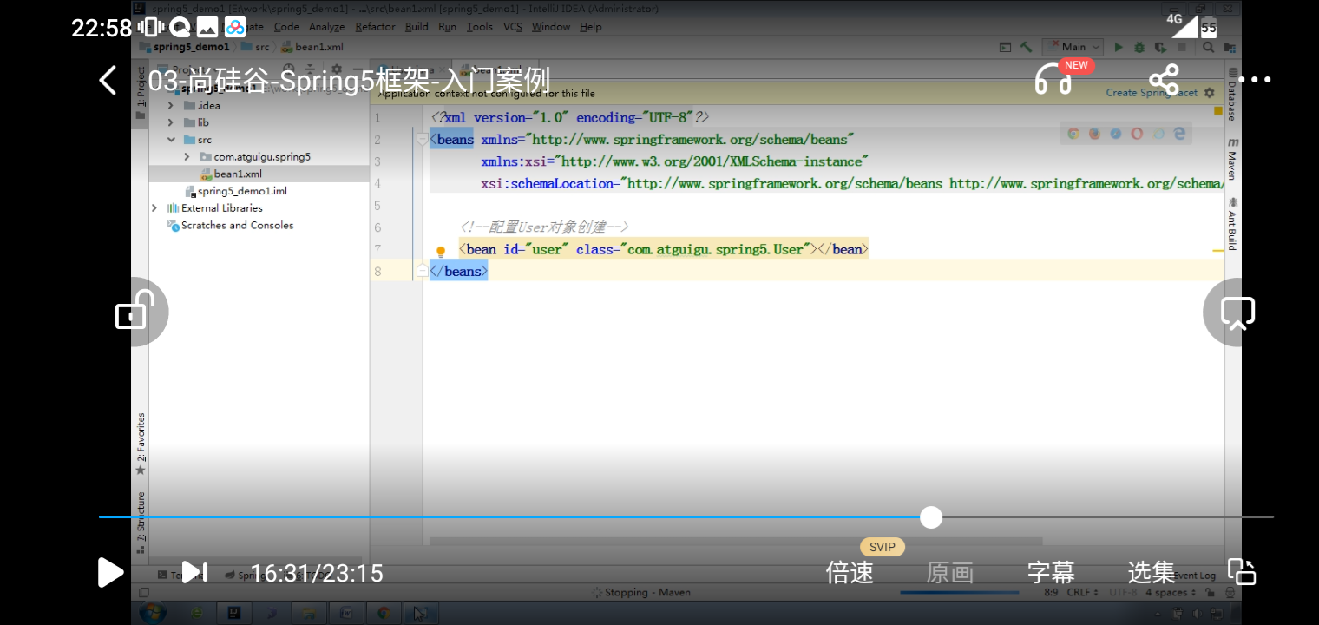This screenshot has width=1319, height=625.
Task: Open the VCS menu
Action: point(513,27)
